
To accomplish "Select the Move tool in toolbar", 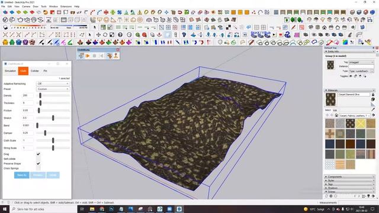I will [98, 35].
